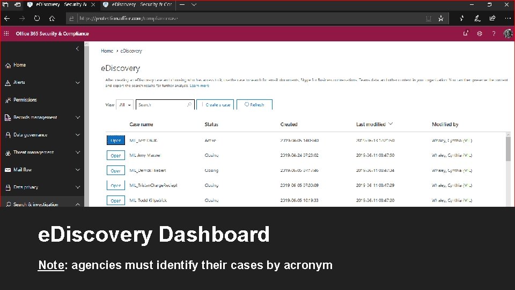Reload the current page
Screen dimensions: 515x290
pyautogui.click(x=37, y=18)
